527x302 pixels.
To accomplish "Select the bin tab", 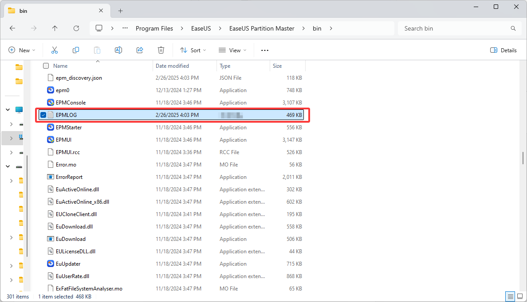I will [57, 11].
